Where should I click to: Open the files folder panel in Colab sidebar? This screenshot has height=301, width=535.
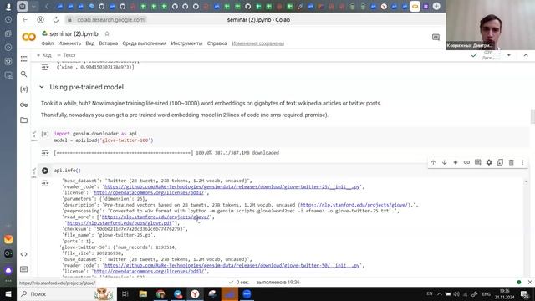(23, 120)
